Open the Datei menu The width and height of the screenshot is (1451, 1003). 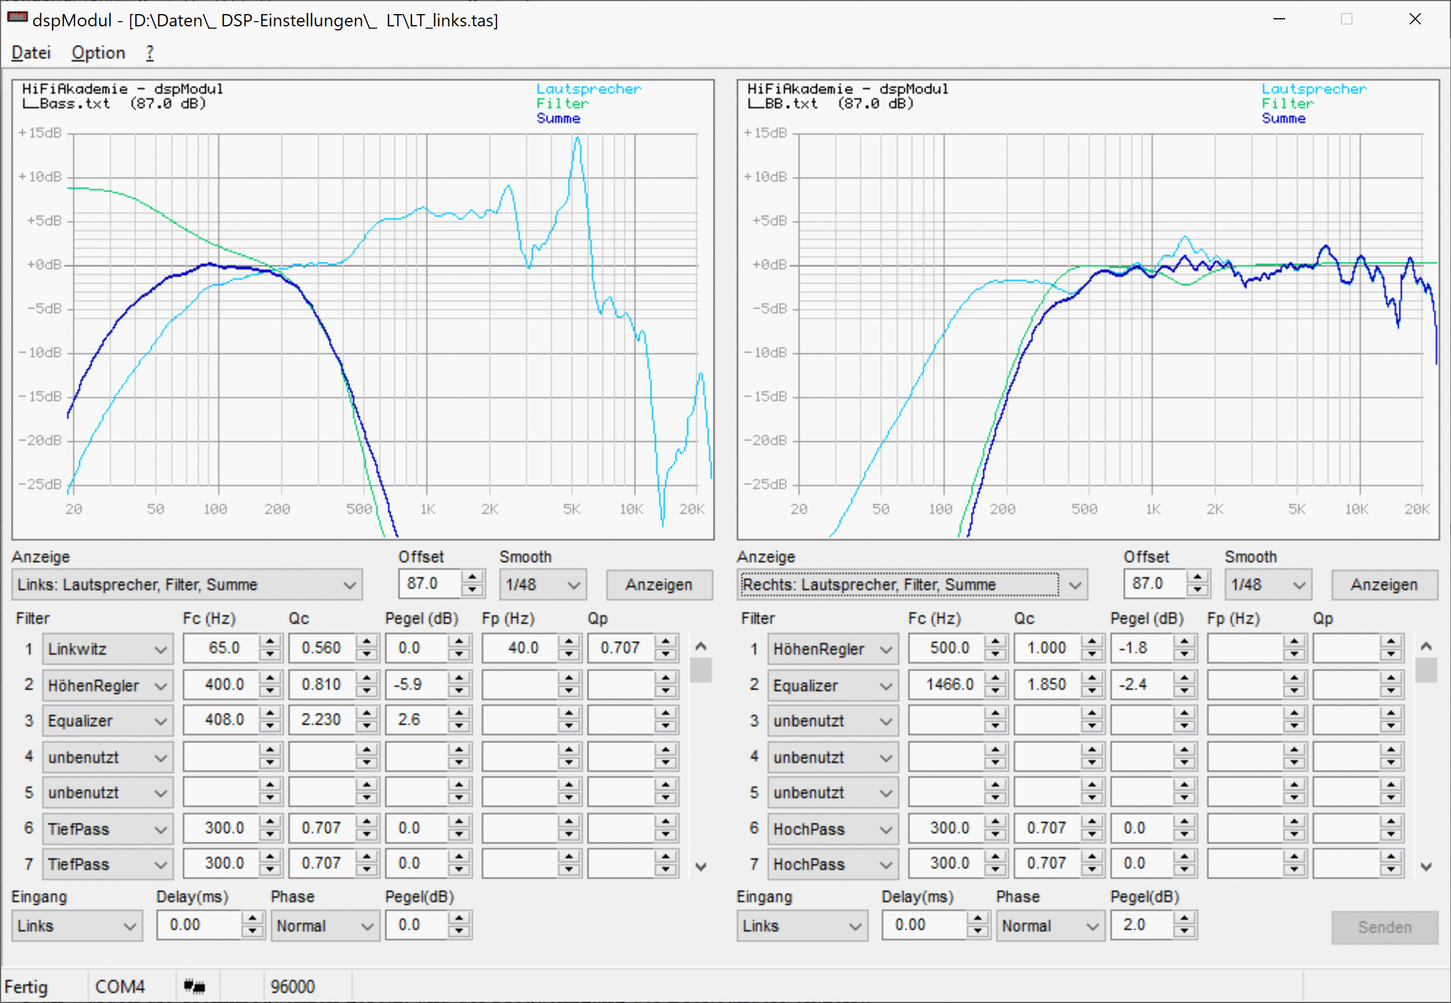(31, 53)
